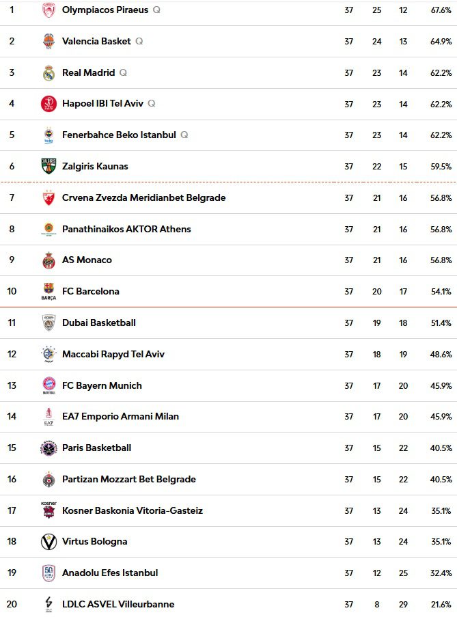Click the Paris Basketball logo
The height and width of the screenshot is (617, 457).
(49, 448)
